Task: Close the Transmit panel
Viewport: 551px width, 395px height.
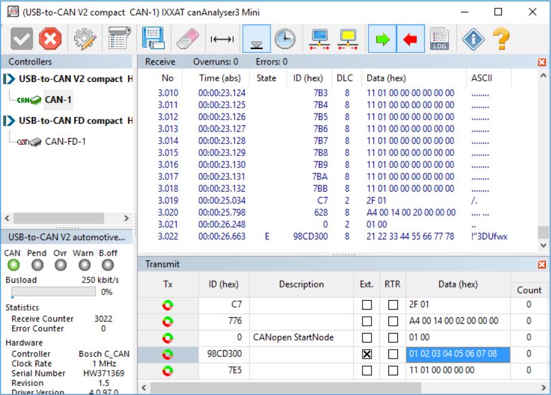Action: point(542,264)
